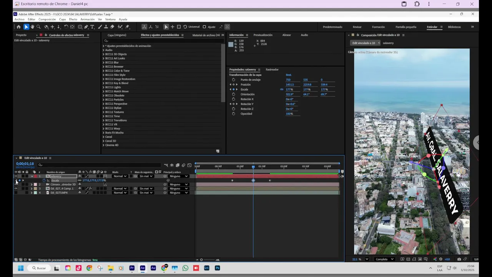
Task: Open the channel and color management icon
Action: pos(435,259)
